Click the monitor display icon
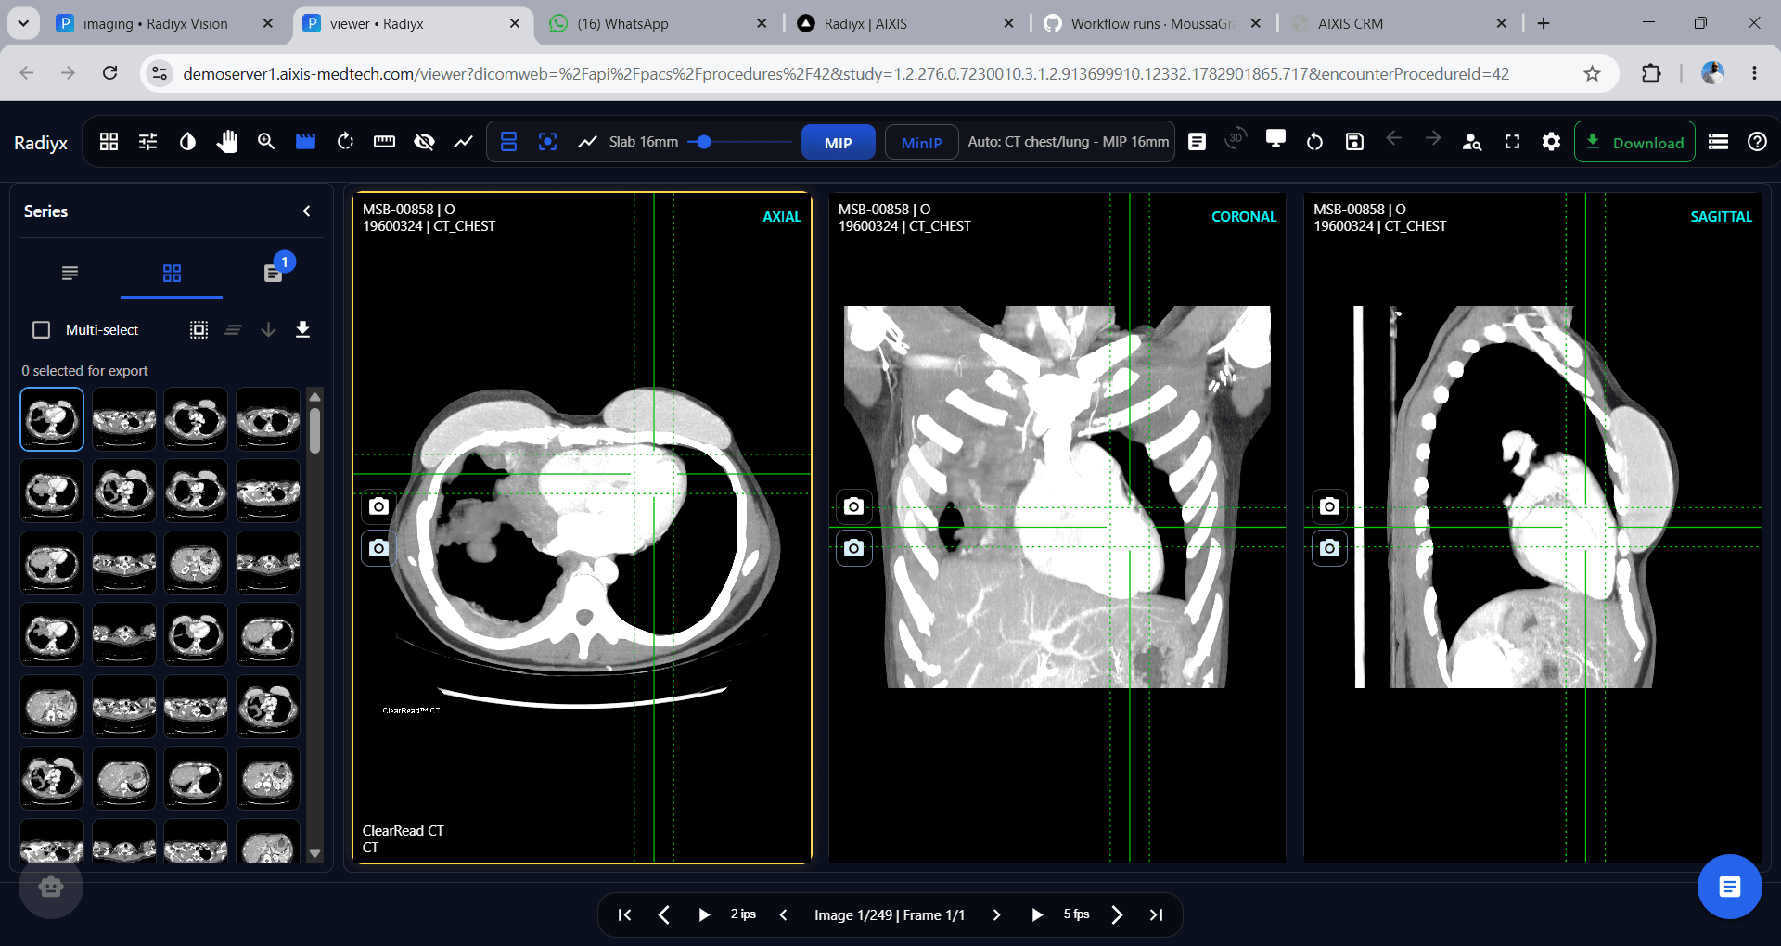1781x946 pixels. [x=1275, y=139]
